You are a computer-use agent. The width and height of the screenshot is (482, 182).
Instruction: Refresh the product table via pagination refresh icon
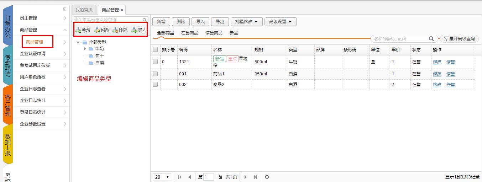click(267, 177)
